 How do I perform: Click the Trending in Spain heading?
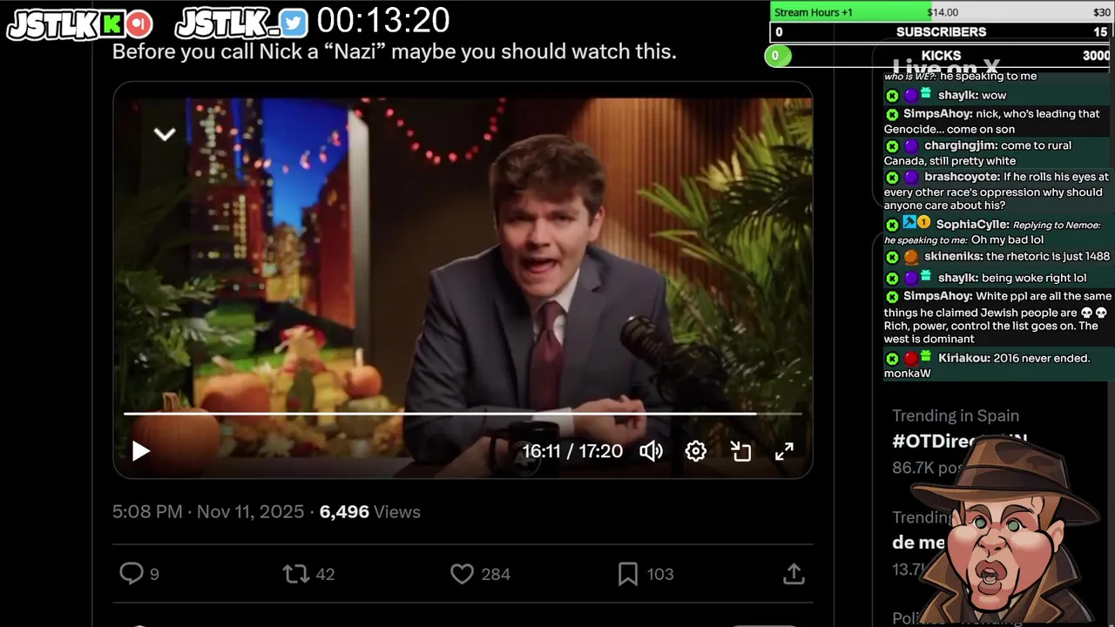pyautogui.click(x=956, y=415)
